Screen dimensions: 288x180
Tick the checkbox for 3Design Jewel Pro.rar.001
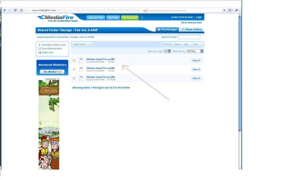(x=74, y=60)
